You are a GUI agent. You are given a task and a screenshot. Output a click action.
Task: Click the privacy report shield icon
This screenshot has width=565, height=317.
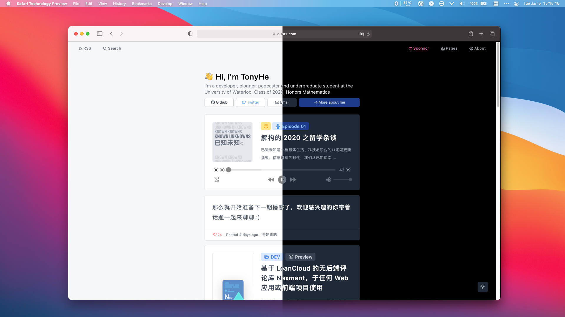click(190, 34)
